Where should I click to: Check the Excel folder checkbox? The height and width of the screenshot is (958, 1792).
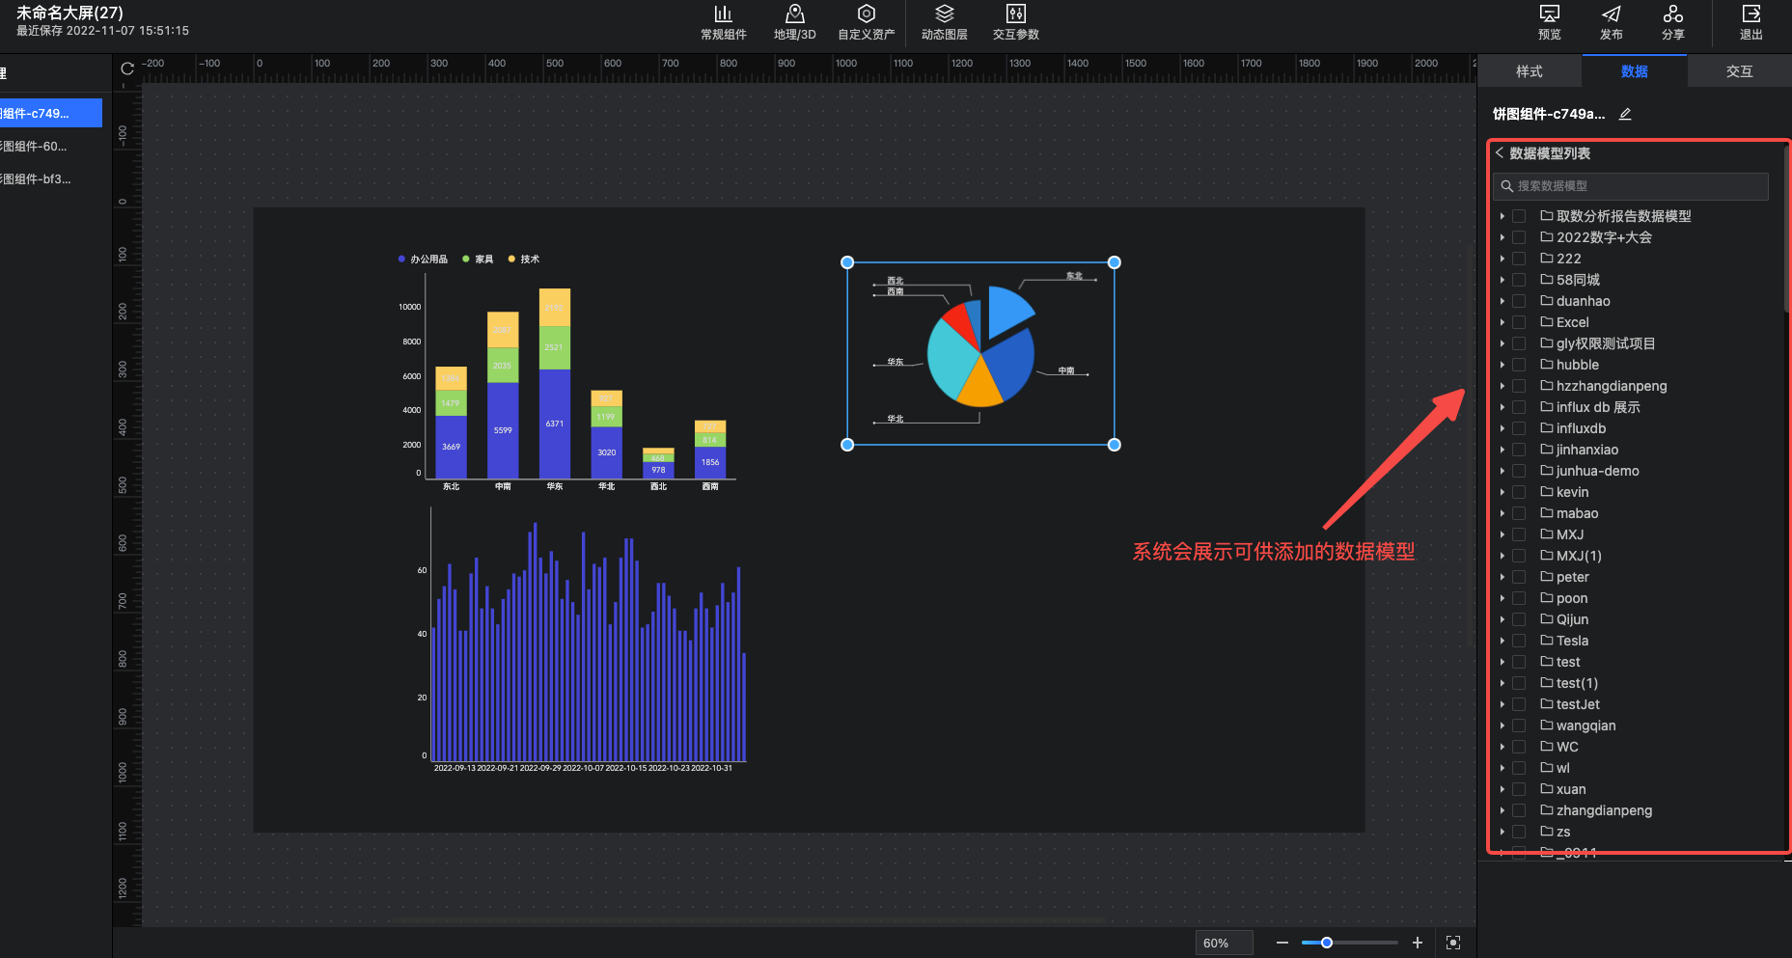click(x=1519, y=322)
